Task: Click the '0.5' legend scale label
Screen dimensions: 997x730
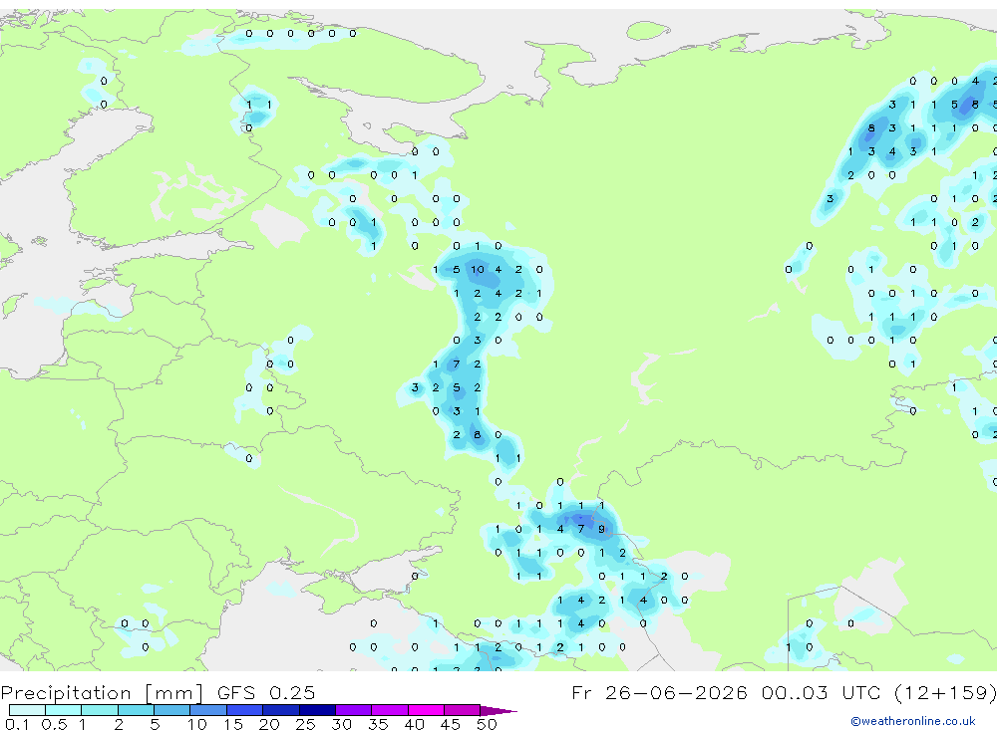Action: click(54, 724)
